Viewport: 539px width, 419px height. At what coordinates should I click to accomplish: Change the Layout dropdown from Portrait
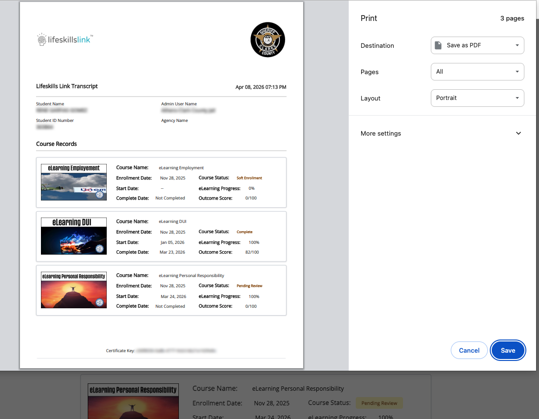tap(477, 98)
